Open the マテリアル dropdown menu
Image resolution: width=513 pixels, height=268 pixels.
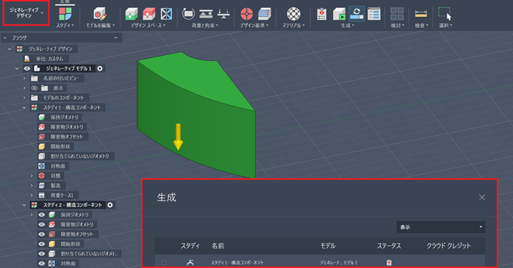pos(293,25)
